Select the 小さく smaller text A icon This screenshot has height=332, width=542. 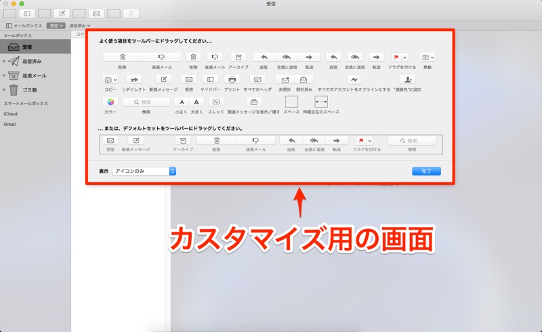[x=182, y=102]
